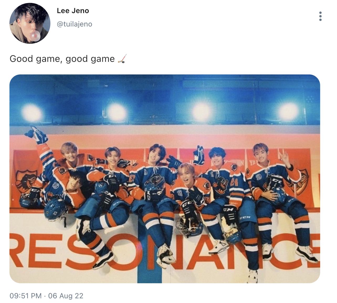Viewport: 337px width, 303px height.
Task: Open the @tuilajeno handle link
Action: [75, 24]
